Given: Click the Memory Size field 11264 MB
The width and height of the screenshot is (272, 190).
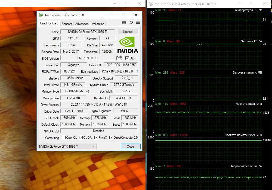Looking at the screenshot, I should [x=73, y=98].
